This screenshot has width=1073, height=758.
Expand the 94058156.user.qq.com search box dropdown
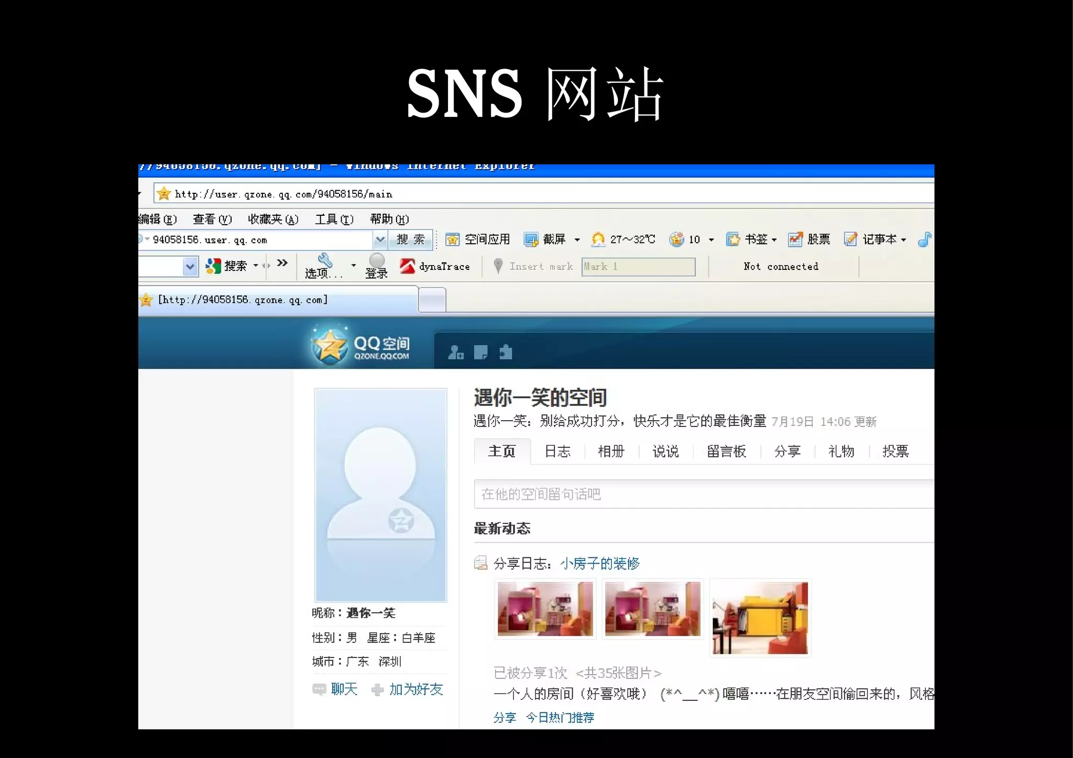[x=380, y=240]
